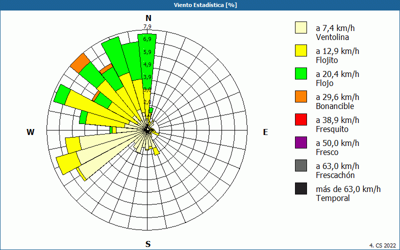
Task: Click the 'a 29,6 km/h' legend text
Action: tap(337, 97)
